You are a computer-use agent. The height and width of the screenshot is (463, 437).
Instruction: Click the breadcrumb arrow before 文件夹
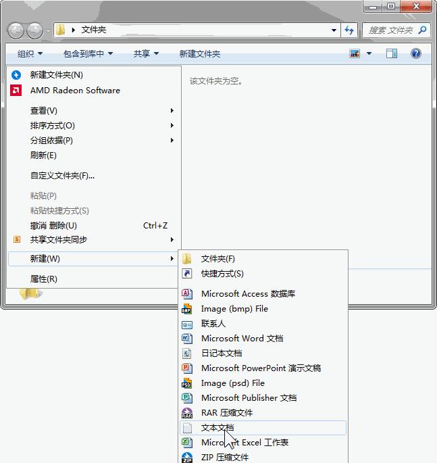74,30
